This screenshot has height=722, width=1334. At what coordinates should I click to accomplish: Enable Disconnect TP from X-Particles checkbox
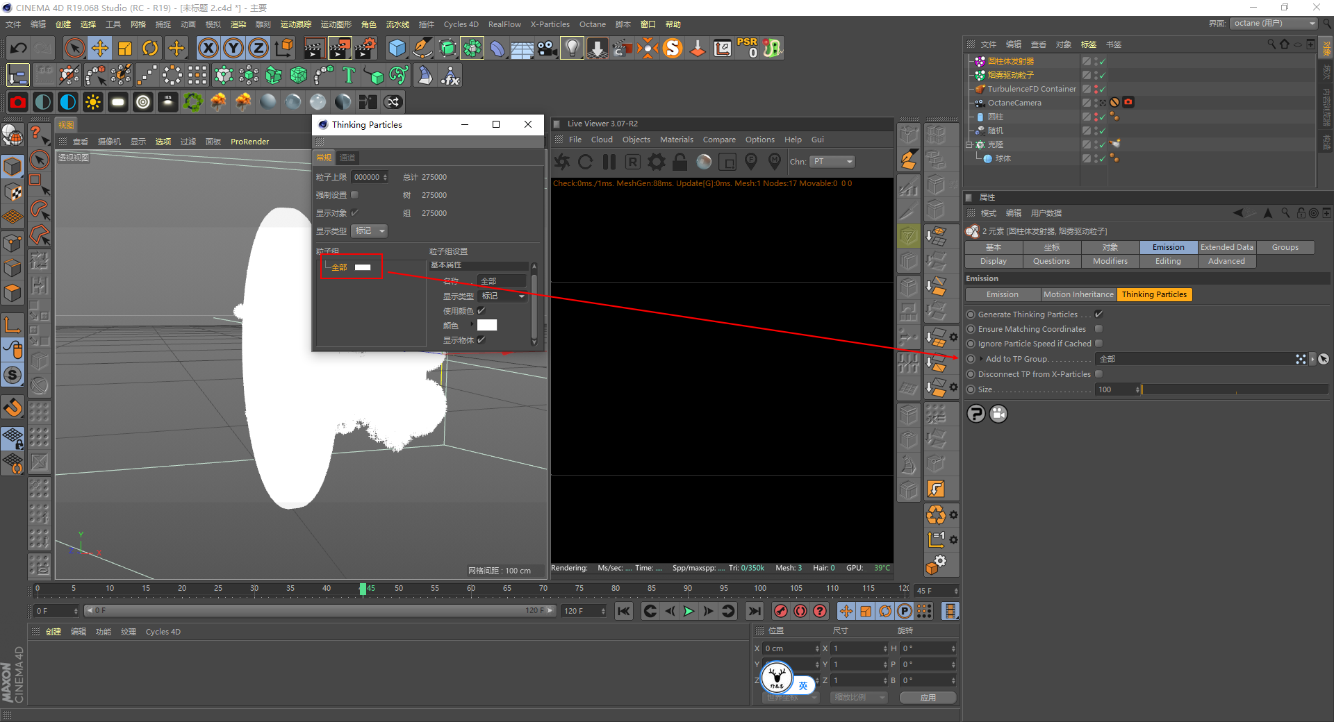click(x=1098, y=374)
